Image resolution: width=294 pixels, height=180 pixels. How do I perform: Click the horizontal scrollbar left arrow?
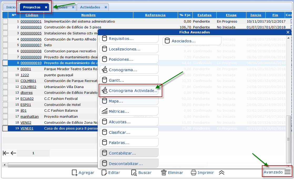point(5,165)
